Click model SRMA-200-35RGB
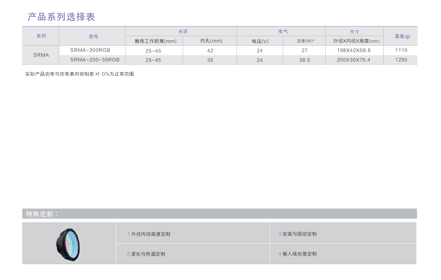The height and width of the screenshot is (280, 441). [x=95, y=60]
